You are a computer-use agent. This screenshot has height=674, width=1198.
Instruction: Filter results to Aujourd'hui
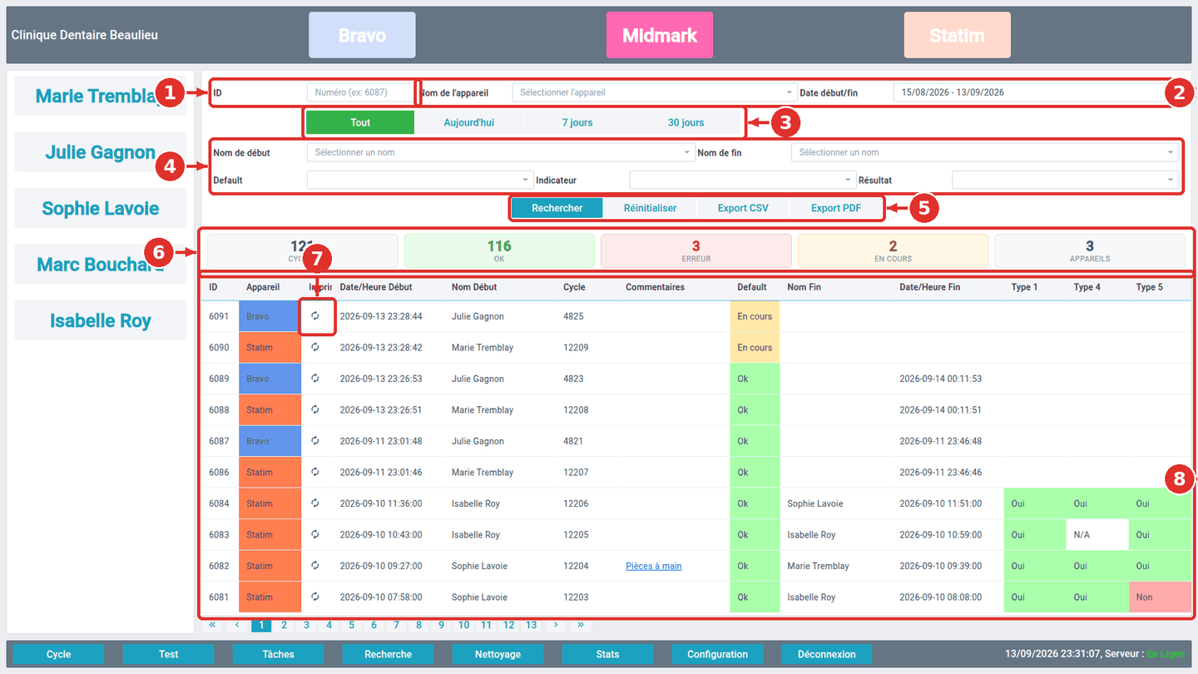[469, 122]
